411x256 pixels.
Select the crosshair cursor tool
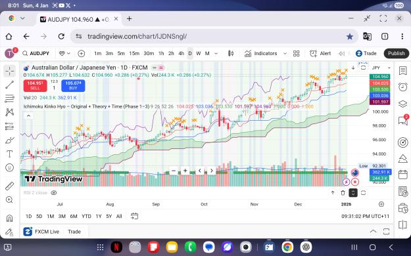[x=10, y=71]
